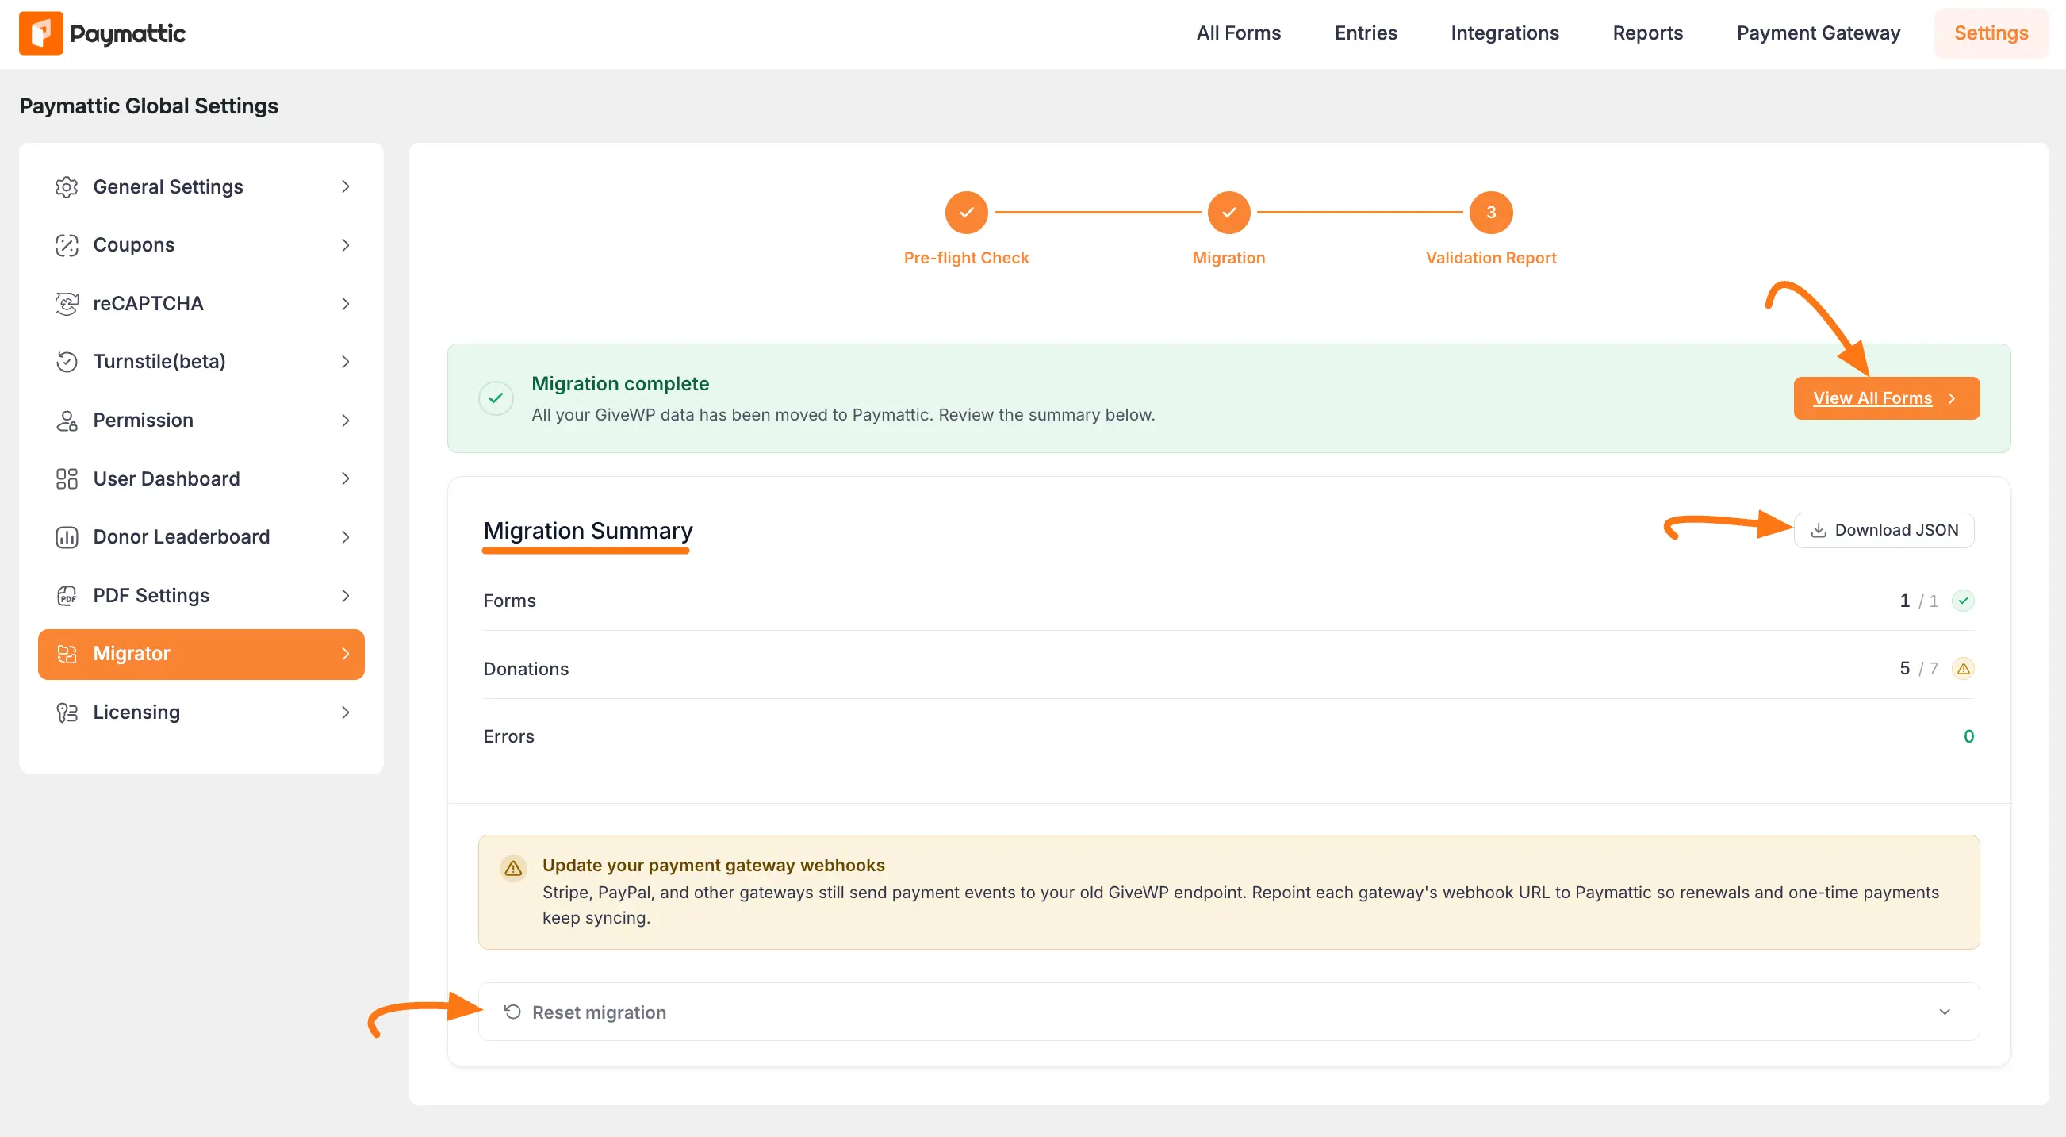Viewport: 2066px width, 1137px height.
Task: Click the Coupons icon in sidebar
Action: (x=67, y=245)
